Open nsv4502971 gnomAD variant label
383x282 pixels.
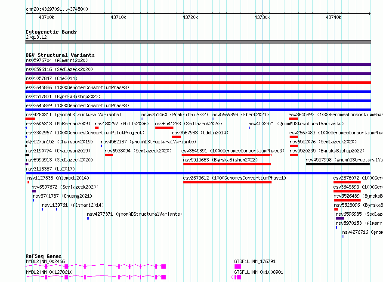click(296, 124)
